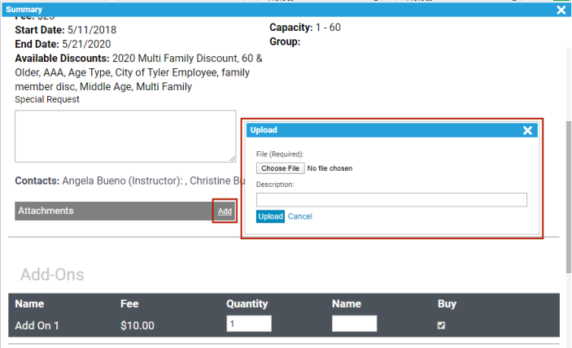The image size is (572, 348).
Task: Click the Fee column header
Action: coord(131,304)
